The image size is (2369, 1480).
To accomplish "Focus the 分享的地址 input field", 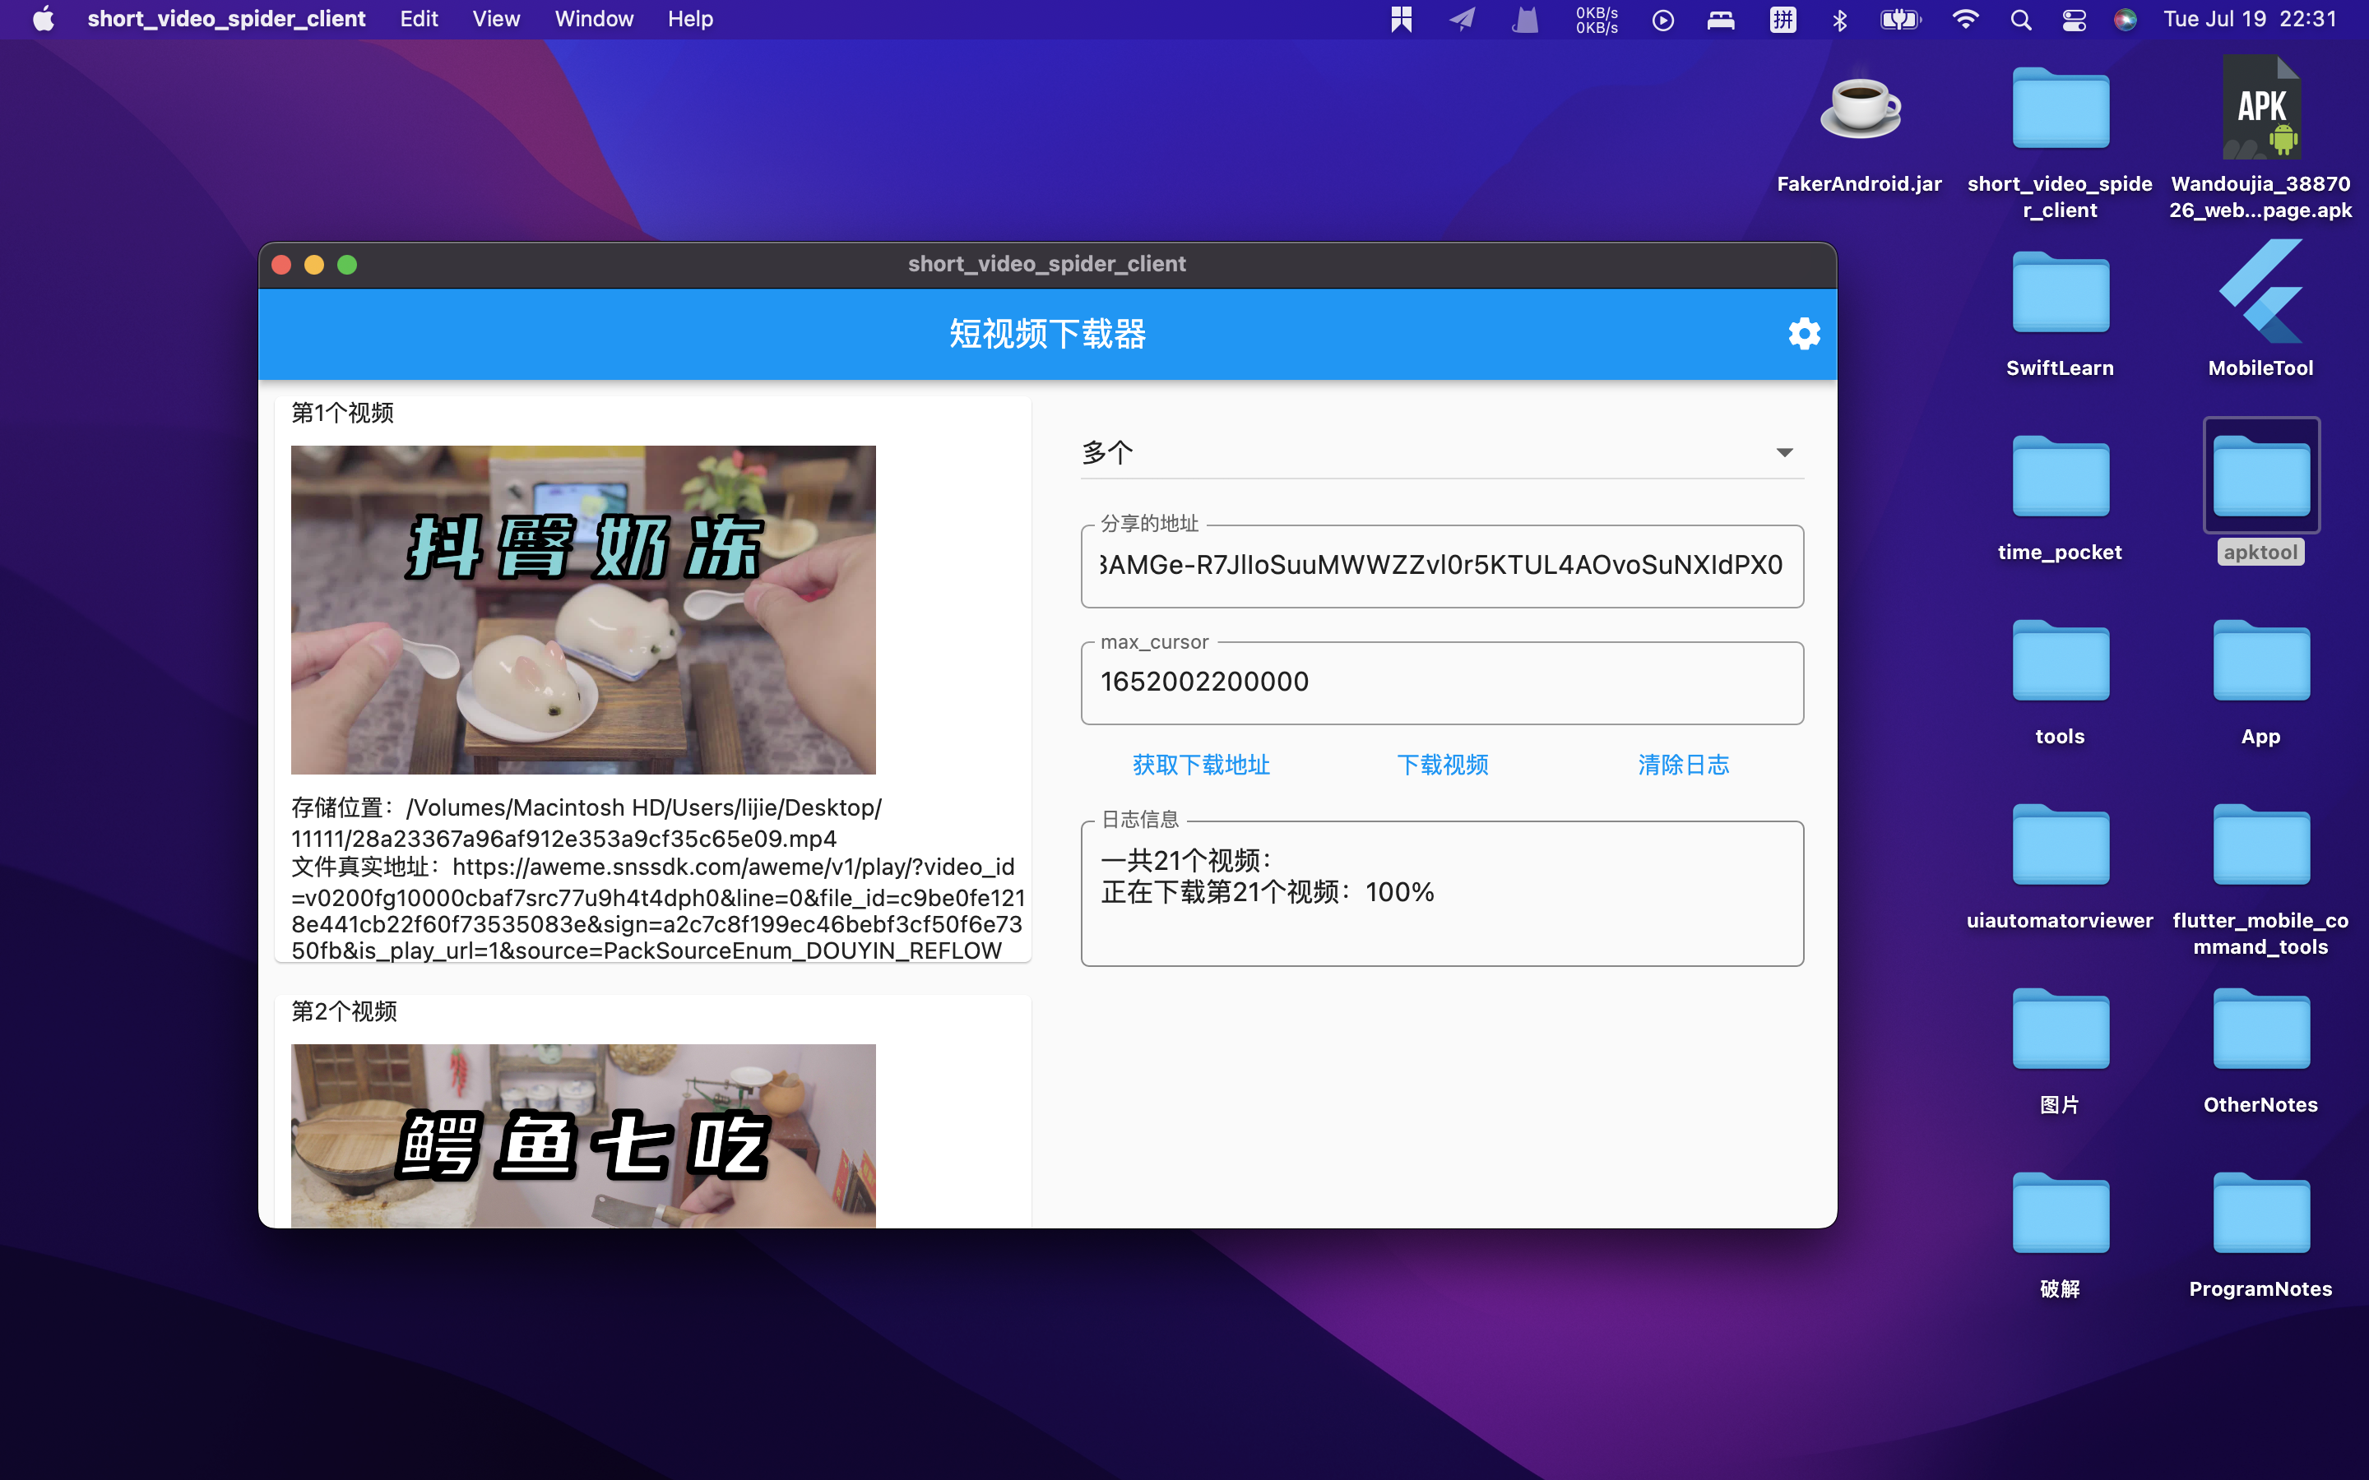I will [1441, 566].
